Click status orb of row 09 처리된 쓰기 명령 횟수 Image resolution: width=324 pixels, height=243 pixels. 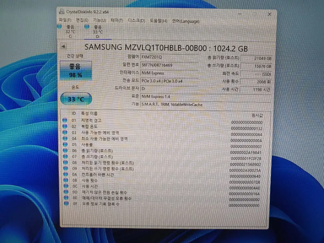pos(65,168)
